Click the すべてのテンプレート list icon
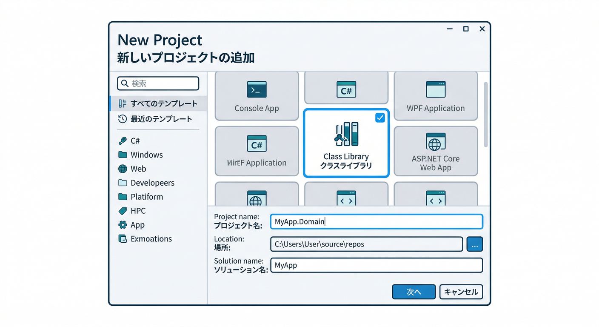Image resolution: width=599 pixels, height=327 pixels. pyautogui.click(x=123, y=103)
